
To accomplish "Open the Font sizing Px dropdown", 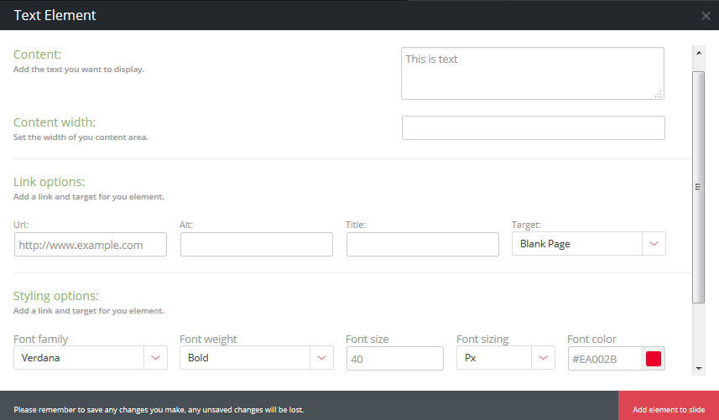I will coord(495,358).
